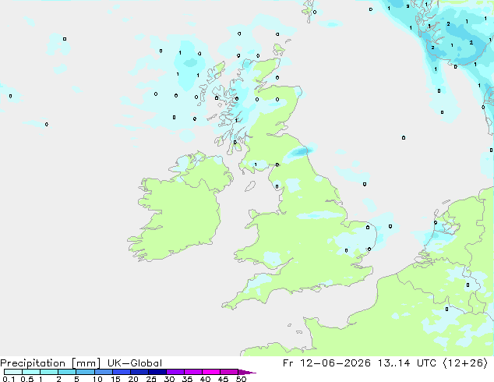This screenshot has width=494, height=382.
Task: Select the 2–5 mm legend color swatch
Action: (x=67, y=372)
